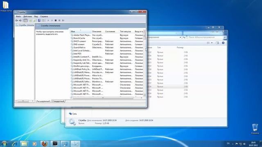Sort services by the Имя column
This screenshot has height=147, width=262.
coord(81,31)
